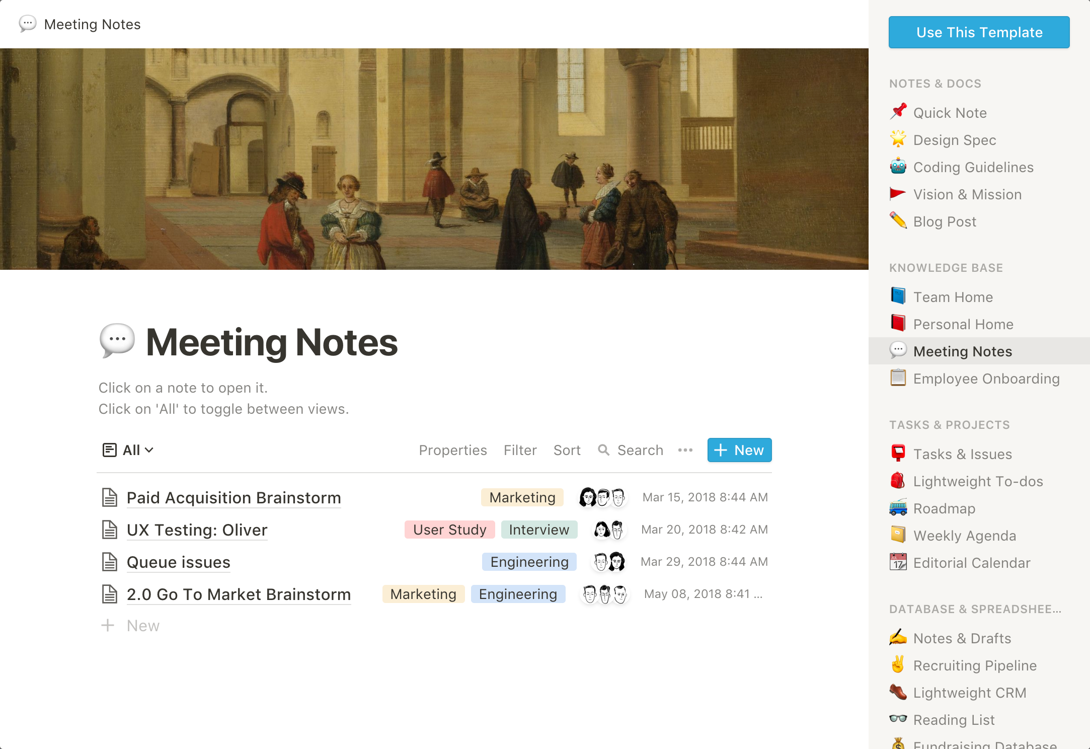
Task: Open the three-dot more options menu
Action: click(685, 450)
